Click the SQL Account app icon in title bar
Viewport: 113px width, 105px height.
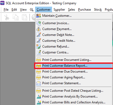2,3
